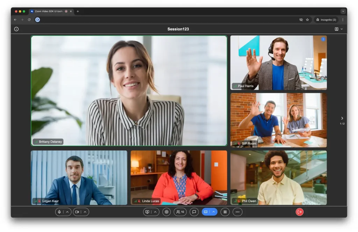Start screen sharing
Viewport: 358px width, 232px height.
[147, 212]
